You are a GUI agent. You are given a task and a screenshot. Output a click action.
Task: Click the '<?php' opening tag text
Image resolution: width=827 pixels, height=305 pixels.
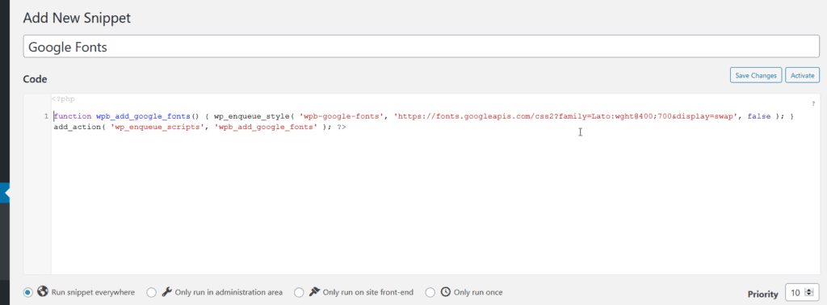(x=63, y=98)
